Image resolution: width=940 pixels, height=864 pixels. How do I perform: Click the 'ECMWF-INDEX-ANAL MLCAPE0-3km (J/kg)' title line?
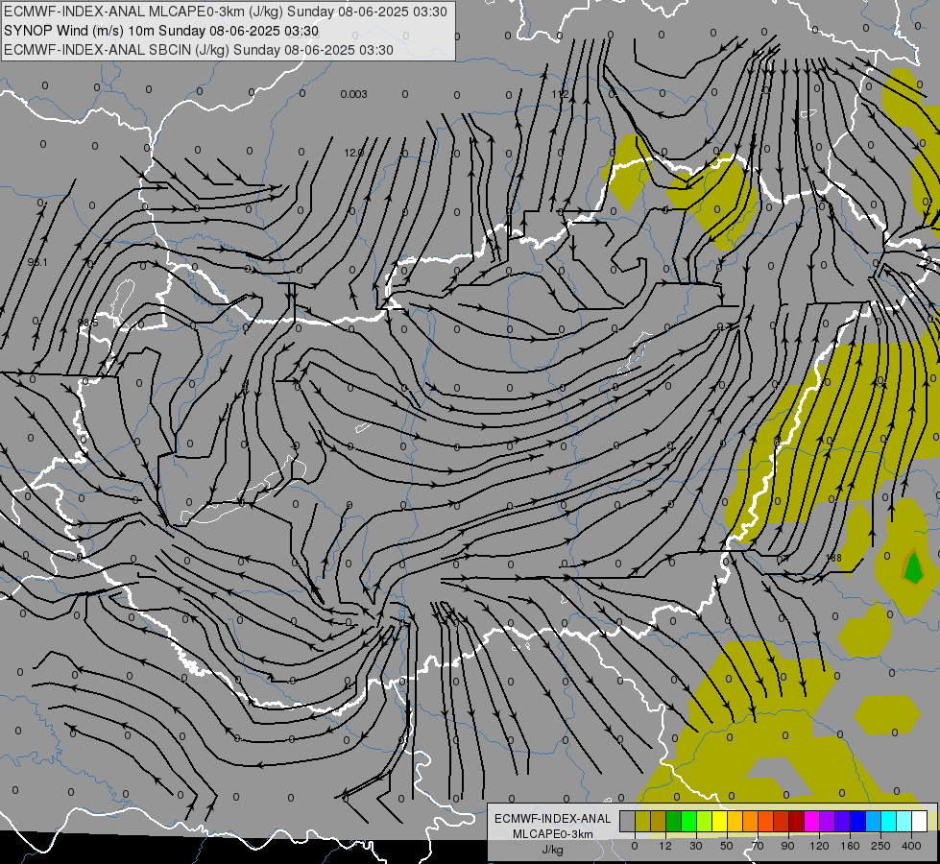[x=226, y=12]
